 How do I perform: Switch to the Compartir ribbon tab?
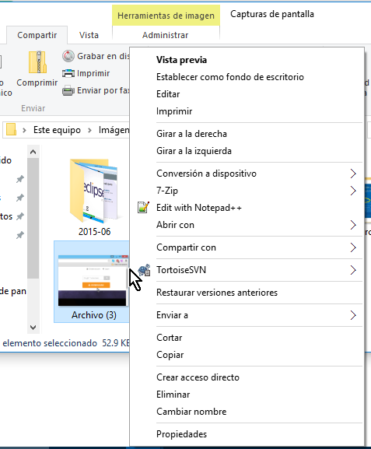click(37, 35)
